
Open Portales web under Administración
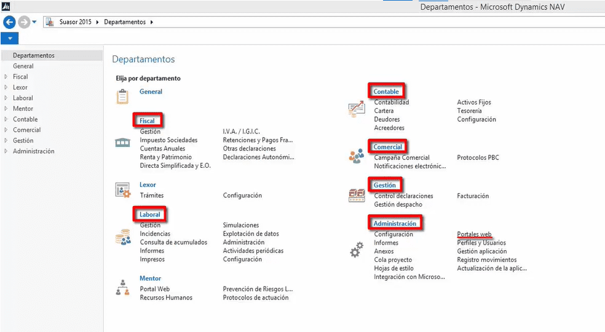click(474, 234)
